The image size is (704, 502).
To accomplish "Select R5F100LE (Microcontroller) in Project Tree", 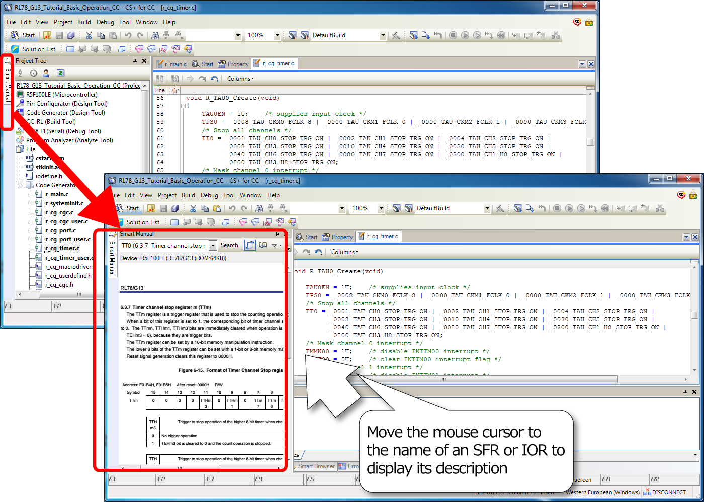I will pyautogui.click(x=61, y=95).
